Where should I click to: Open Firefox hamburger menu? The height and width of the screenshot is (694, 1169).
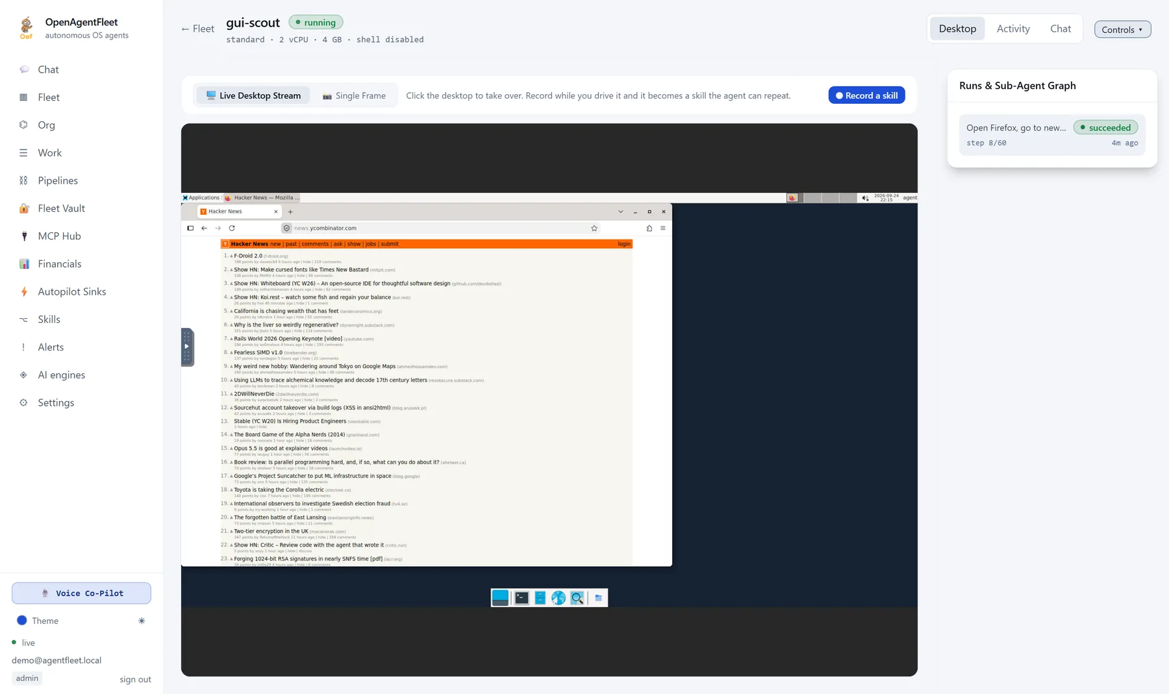point(663,229)
